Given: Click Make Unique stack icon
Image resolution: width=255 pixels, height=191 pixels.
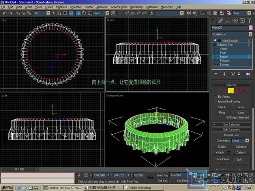Looking at the screenshot, I should (233, 74).
